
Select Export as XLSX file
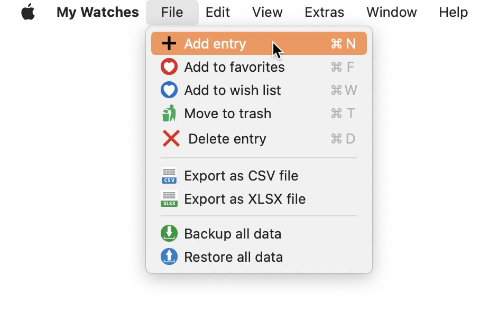(259, 199)
